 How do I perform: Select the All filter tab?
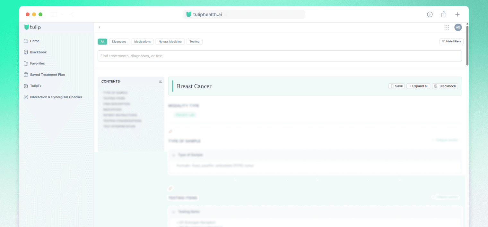tap(102, 42)
